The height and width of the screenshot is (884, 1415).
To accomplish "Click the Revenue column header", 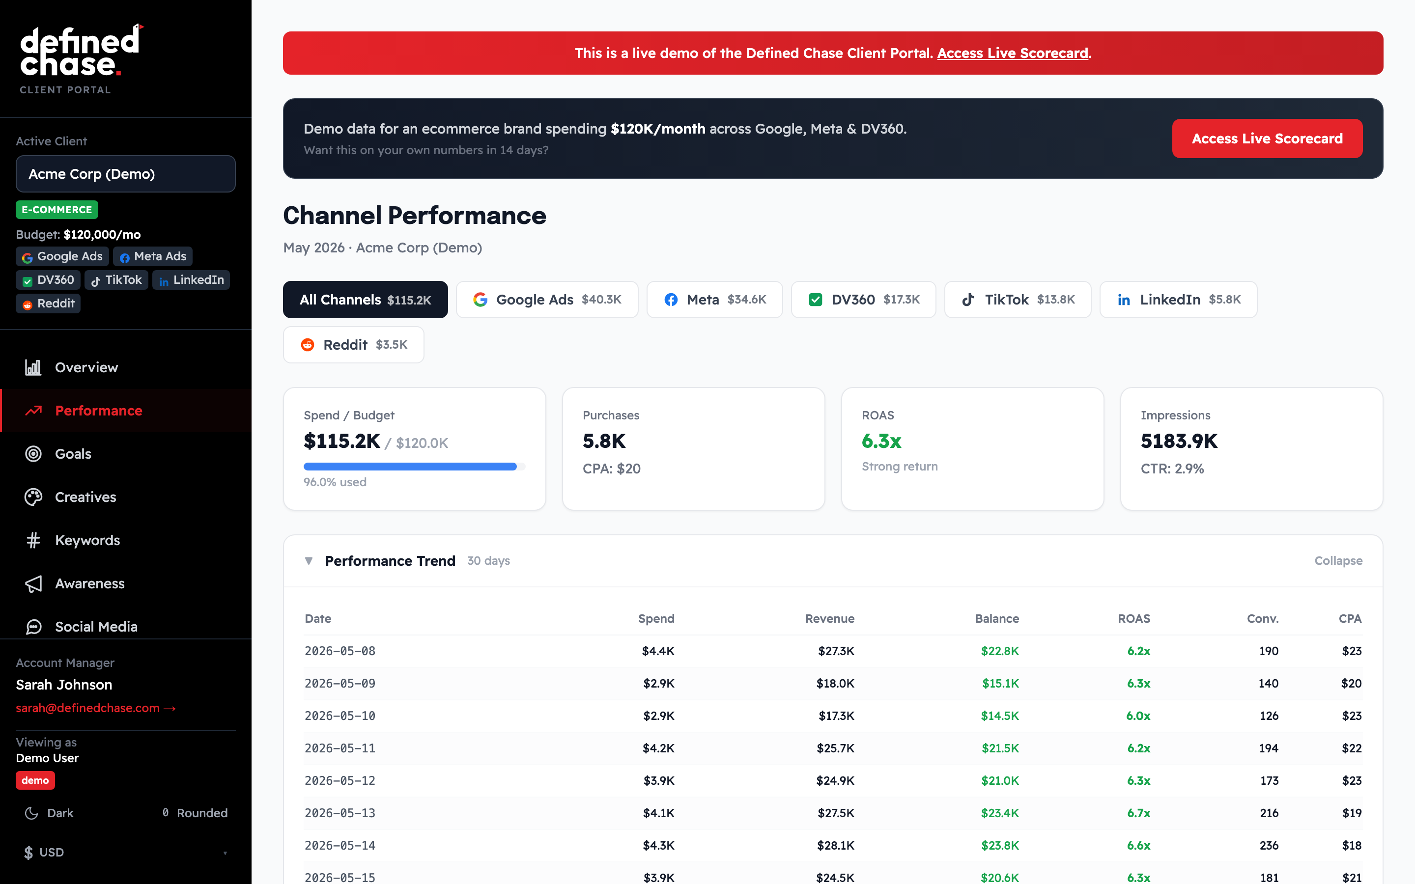I will click(829, 619).
